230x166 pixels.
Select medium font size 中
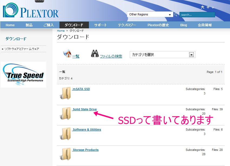(208, 7)
